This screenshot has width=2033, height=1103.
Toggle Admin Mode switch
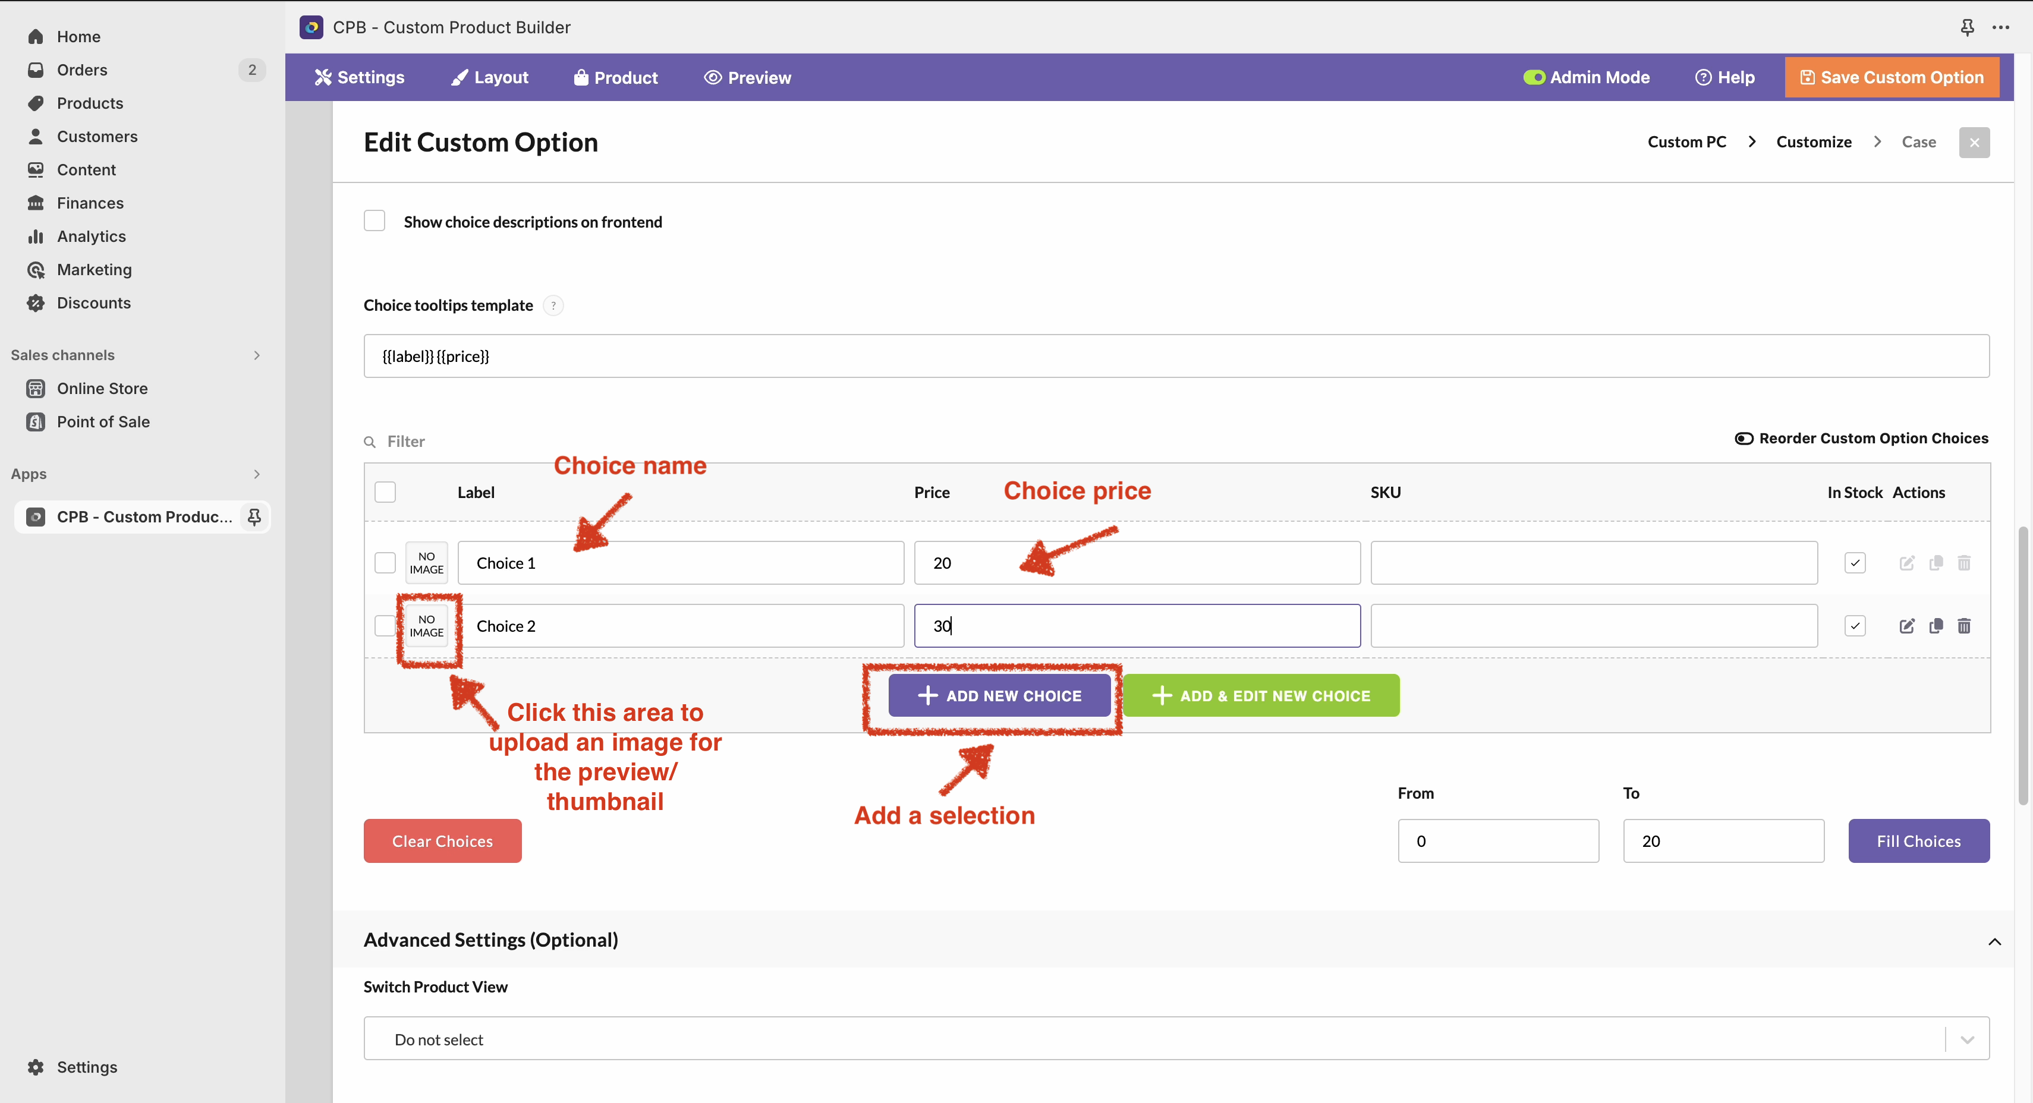pyautogui.click(x=1534, y=77)
